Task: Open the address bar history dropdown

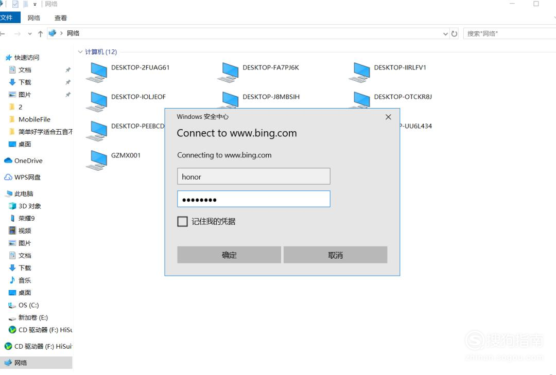Action: point(445,33)
